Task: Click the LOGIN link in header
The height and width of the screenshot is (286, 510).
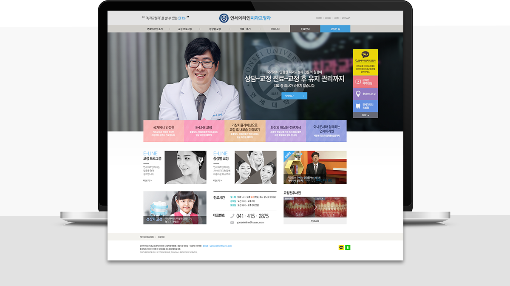Action: (328, 18)
